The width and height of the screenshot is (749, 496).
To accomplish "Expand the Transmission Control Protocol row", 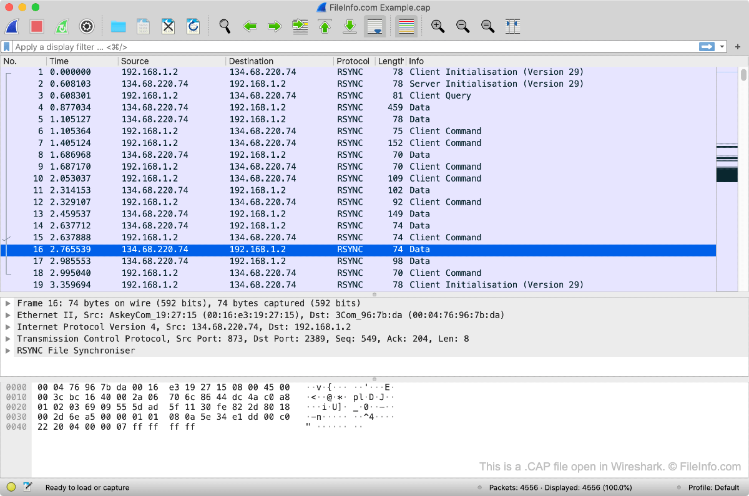I will point(8,339).
